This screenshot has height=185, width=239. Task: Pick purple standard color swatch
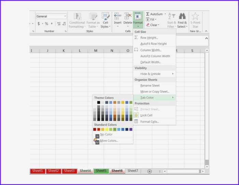click(x=131, y=129)
